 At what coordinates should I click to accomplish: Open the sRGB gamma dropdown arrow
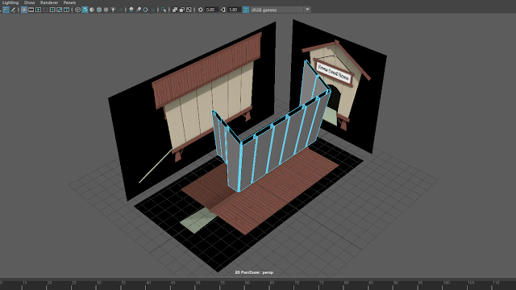[307, 10]
